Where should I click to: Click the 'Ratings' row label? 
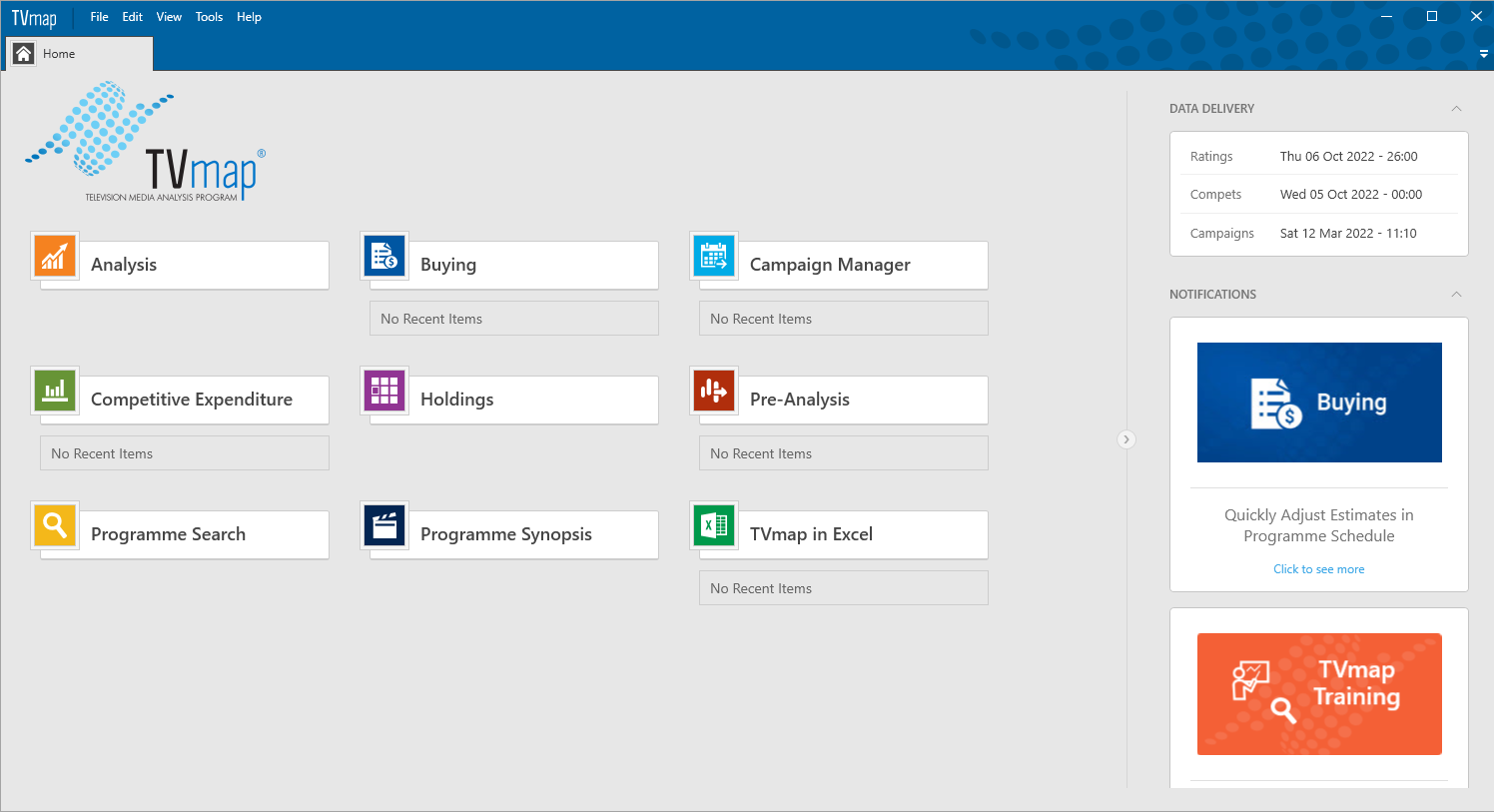[1211, 157]
